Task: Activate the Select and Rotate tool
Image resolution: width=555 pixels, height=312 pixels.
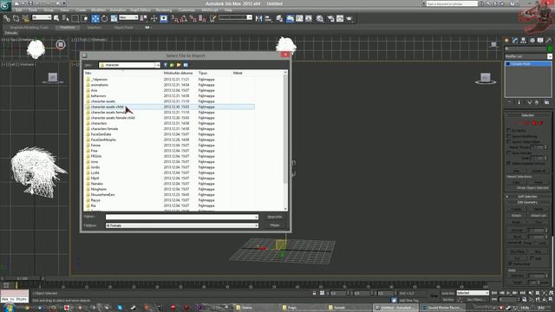Action: pos(104,18)
